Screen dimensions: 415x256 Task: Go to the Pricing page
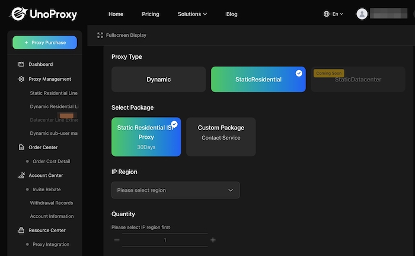[x=151, y=14]
